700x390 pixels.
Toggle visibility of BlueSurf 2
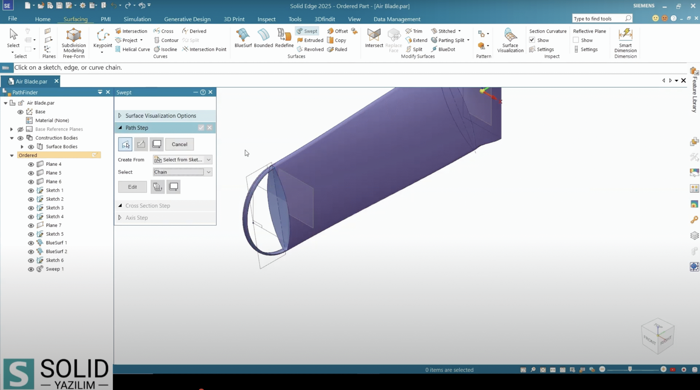coord(30,251)
